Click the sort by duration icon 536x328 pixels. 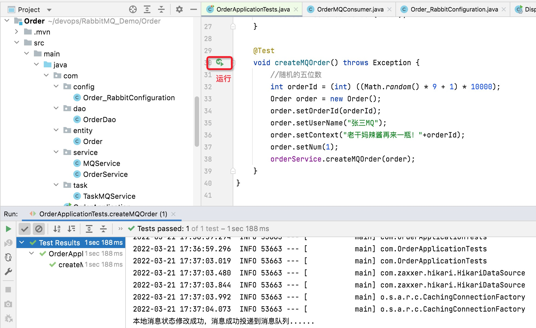[71, 229]
